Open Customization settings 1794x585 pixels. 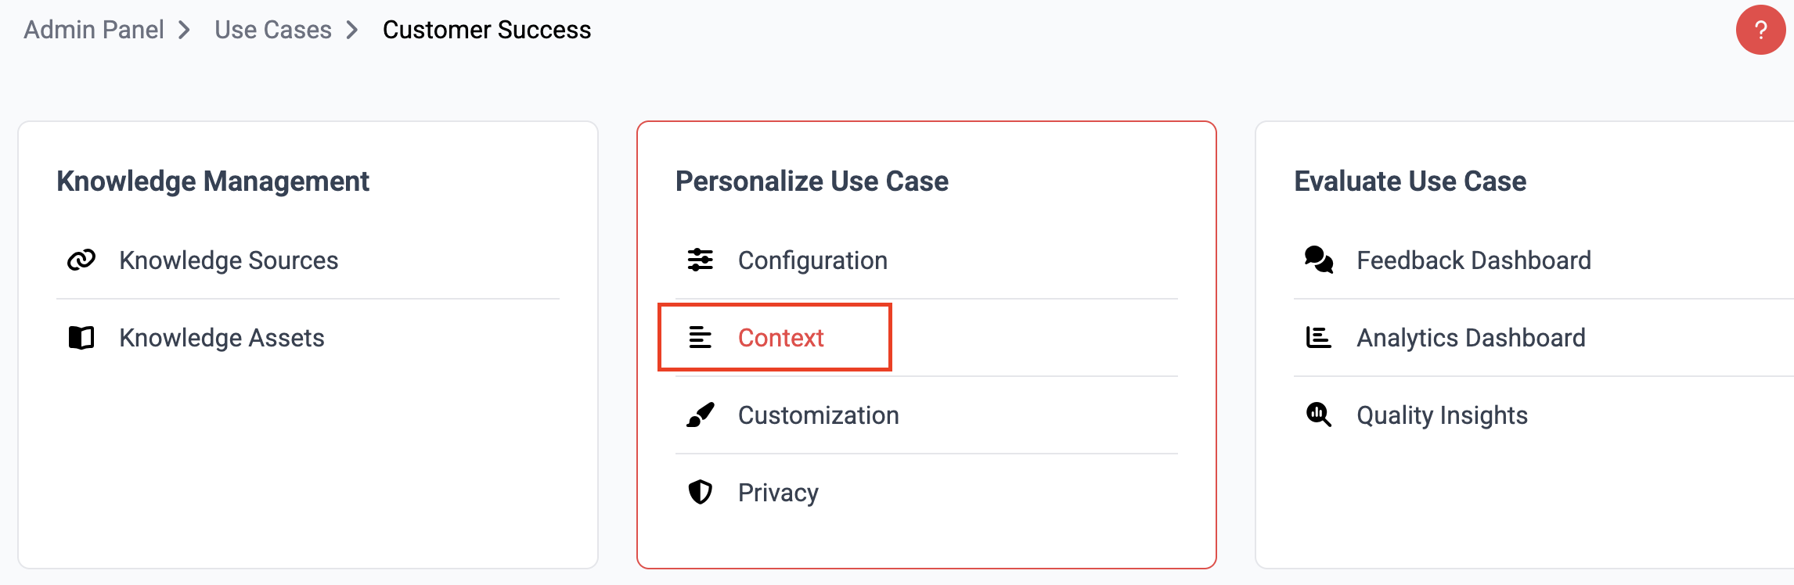point(818,415)
